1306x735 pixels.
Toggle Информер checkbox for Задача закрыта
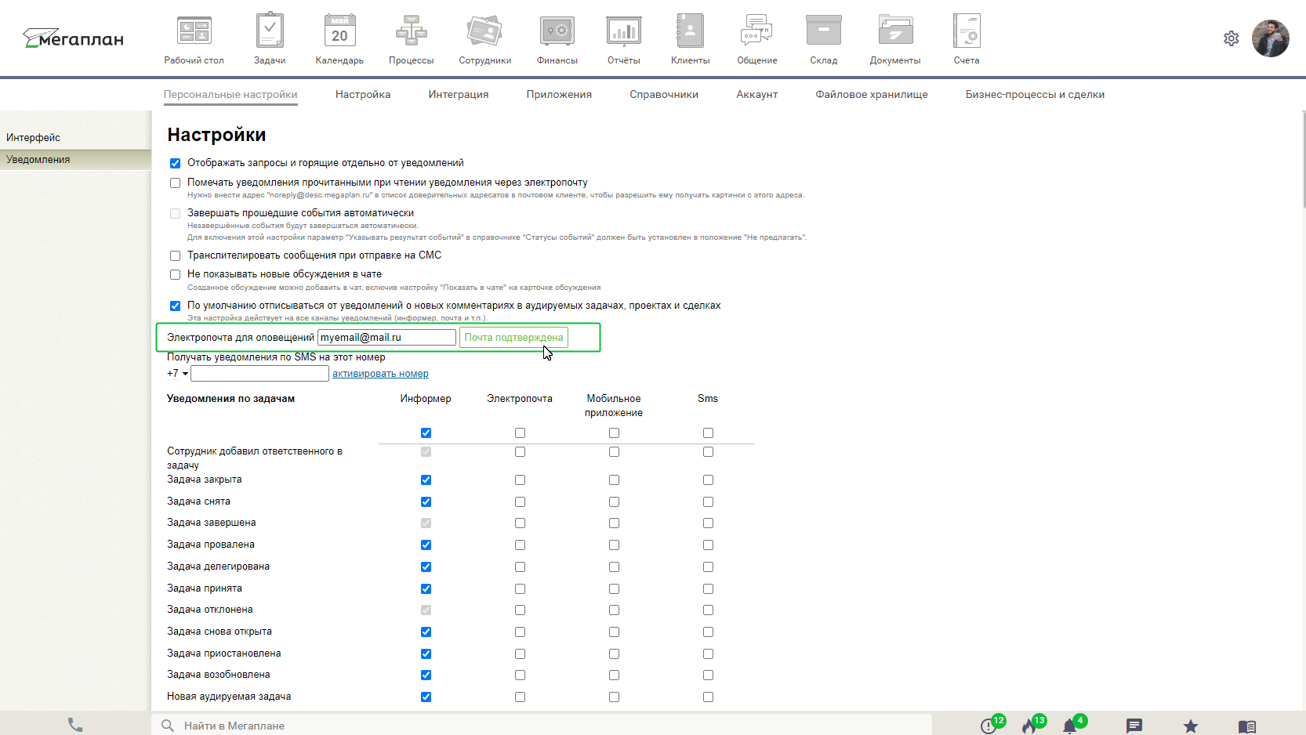(426, 480)
